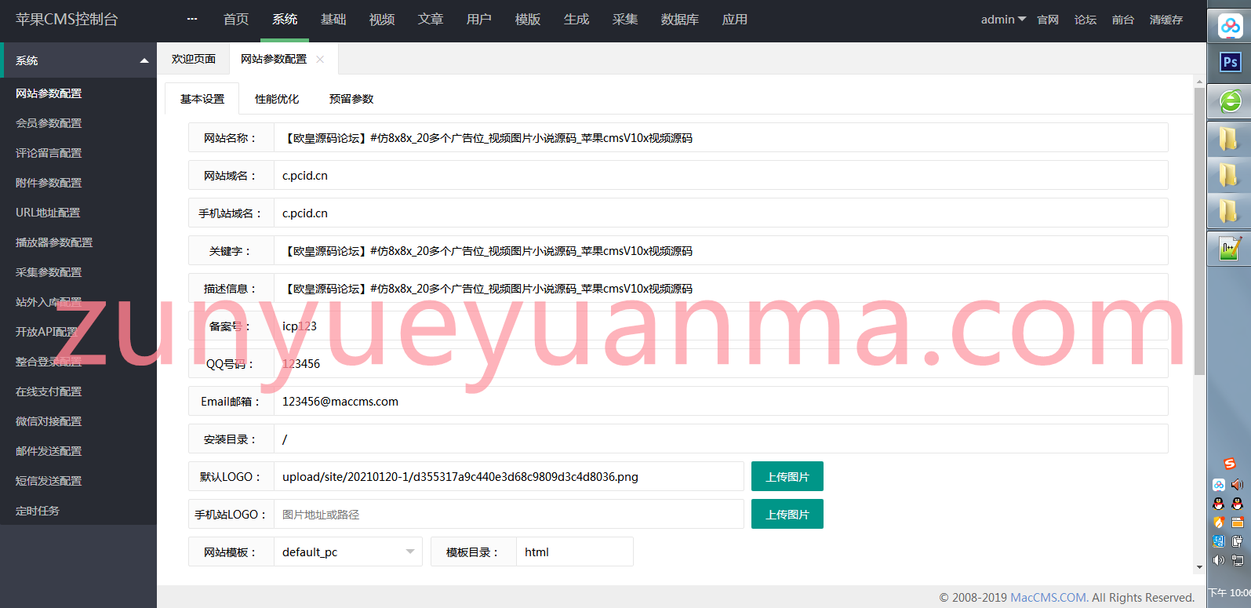
Task: Click the 手机站域名 input field
Action: click(x=721, y=213)
